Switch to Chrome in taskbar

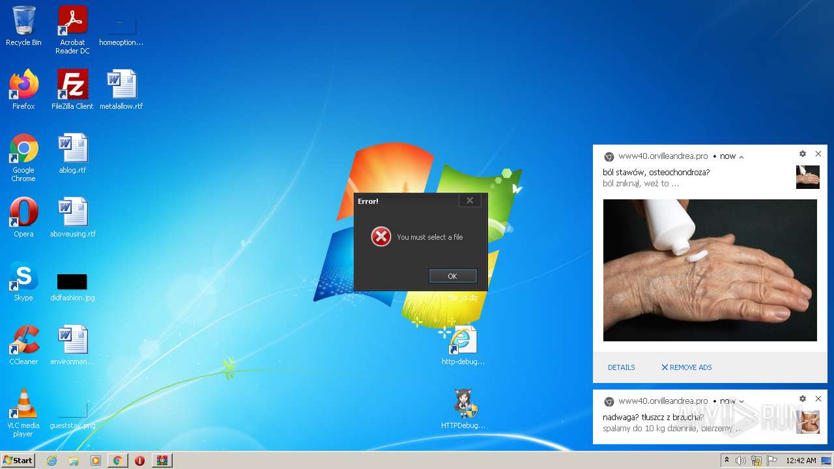click(x=117, y=461)
